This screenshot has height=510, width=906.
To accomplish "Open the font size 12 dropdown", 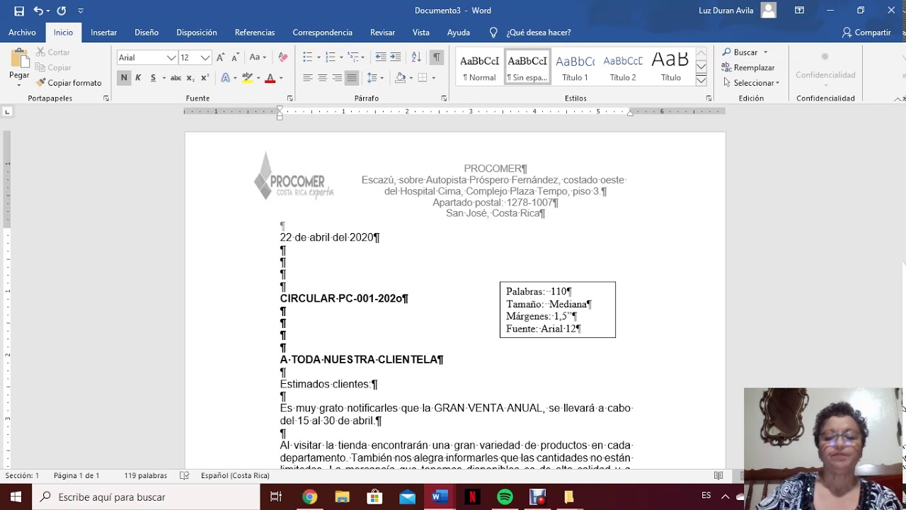I will (x=205, y=57).
